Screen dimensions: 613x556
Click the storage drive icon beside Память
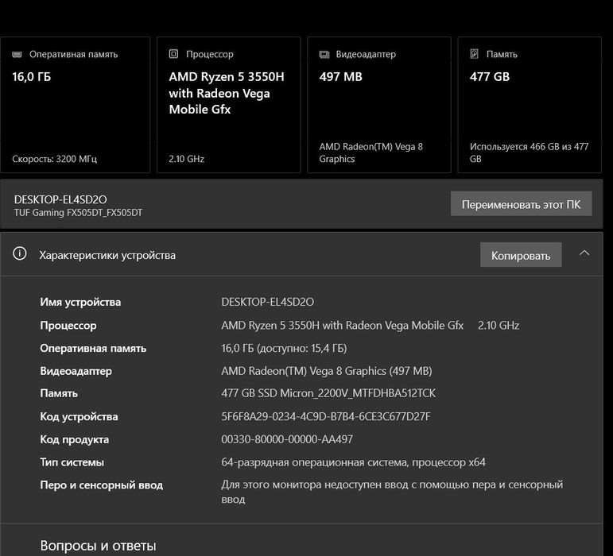(x=474, y=54)
